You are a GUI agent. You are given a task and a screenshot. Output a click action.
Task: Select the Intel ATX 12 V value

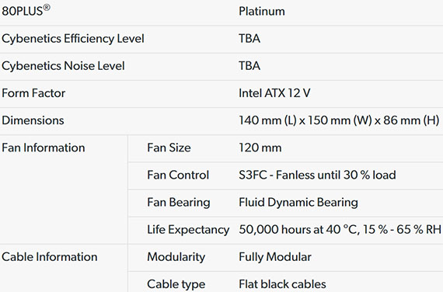274,93
